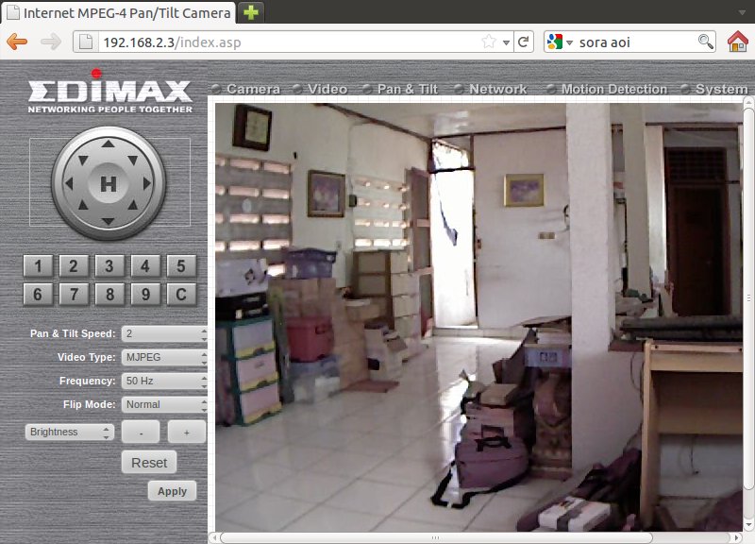The width and height of the screenshot is (755, 544).
Task: Move camera diagonally down-left
Action: 83,206
